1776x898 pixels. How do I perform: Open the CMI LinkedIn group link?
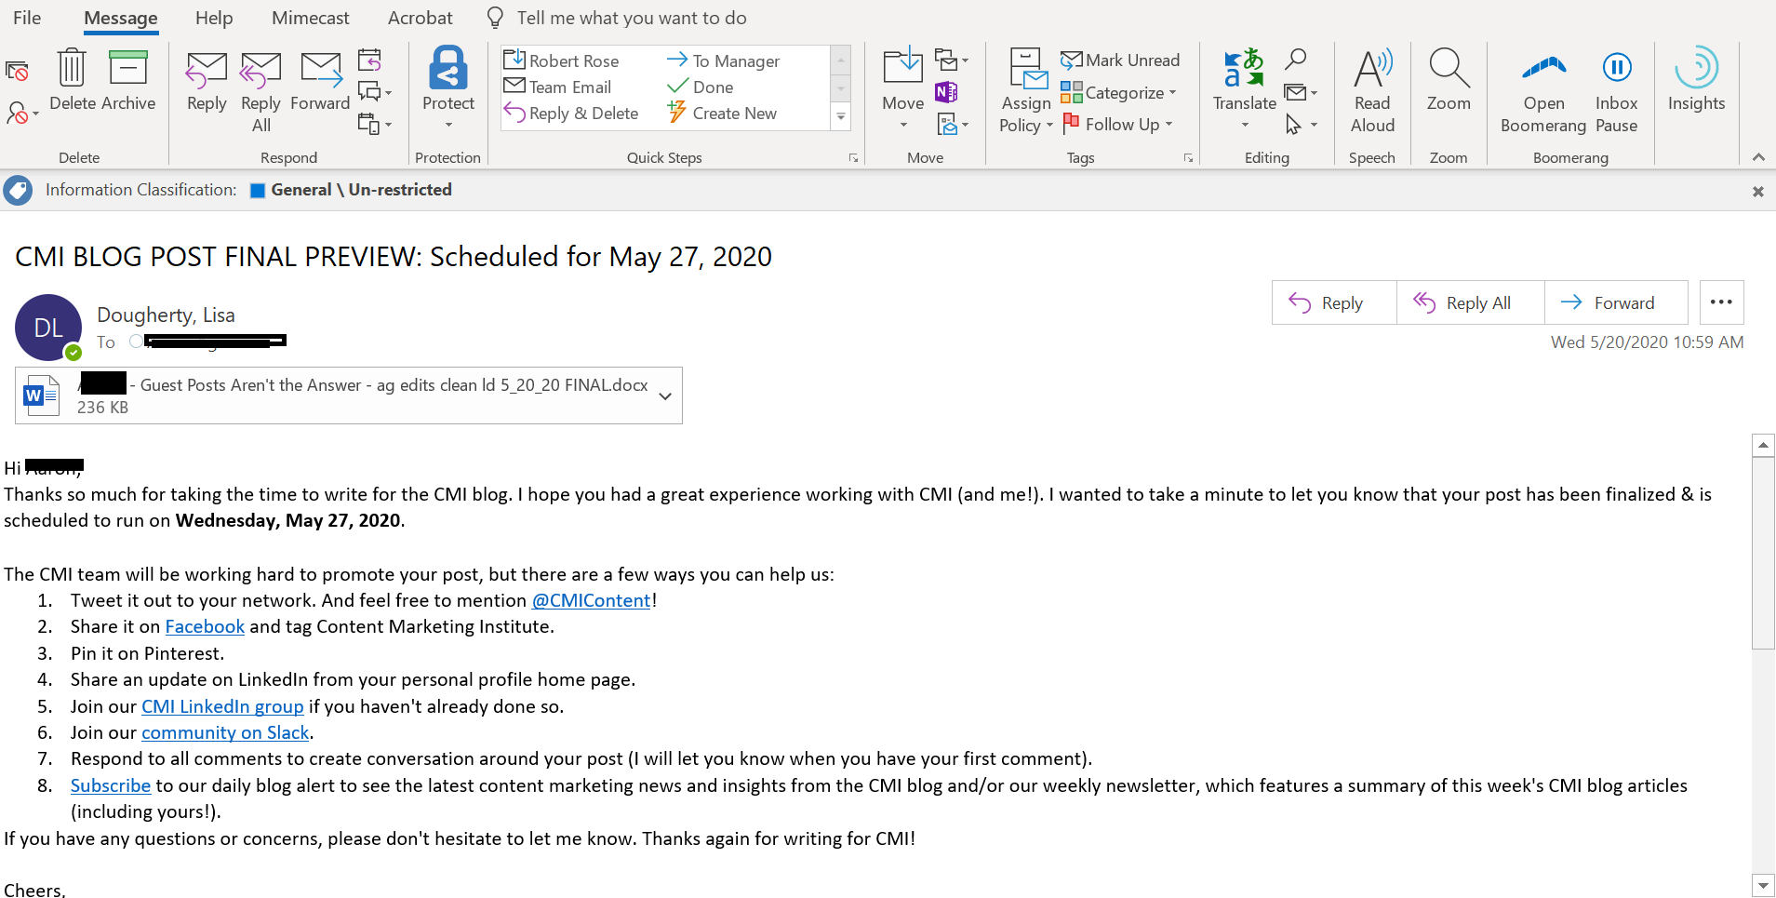click(222, 706)
